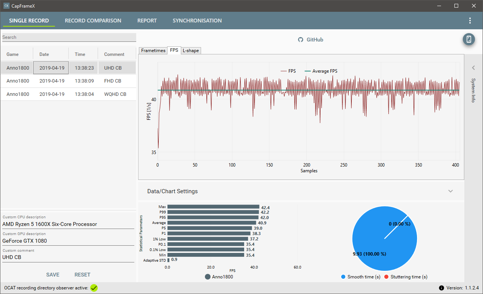This screenshot has width=483, height=294.
Task: Click the 1% Low 37.2 bar
Action: pos(208,239)
